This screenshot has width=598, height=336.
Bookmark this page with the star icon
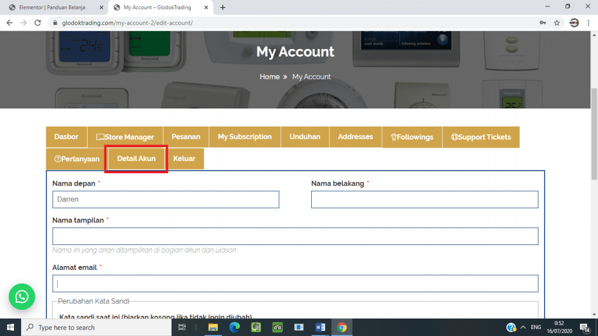tap(557, 23)
